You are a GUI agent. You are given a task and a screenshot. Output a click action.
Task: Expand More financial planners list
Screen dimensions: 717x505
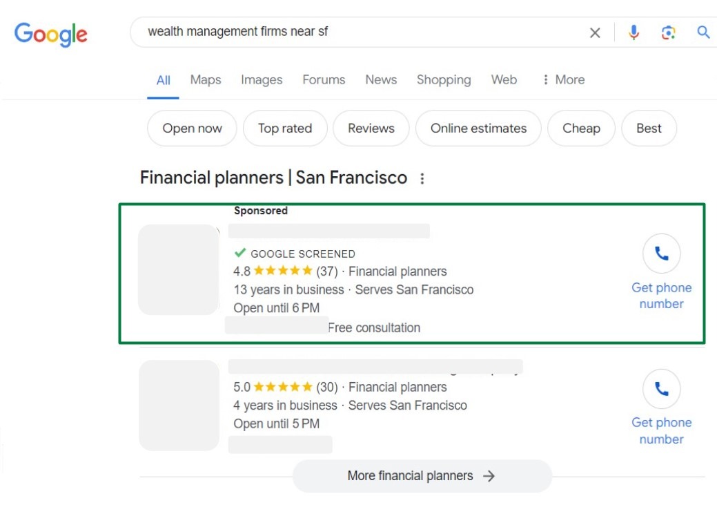pyautogui.click(x=422, y=476)
